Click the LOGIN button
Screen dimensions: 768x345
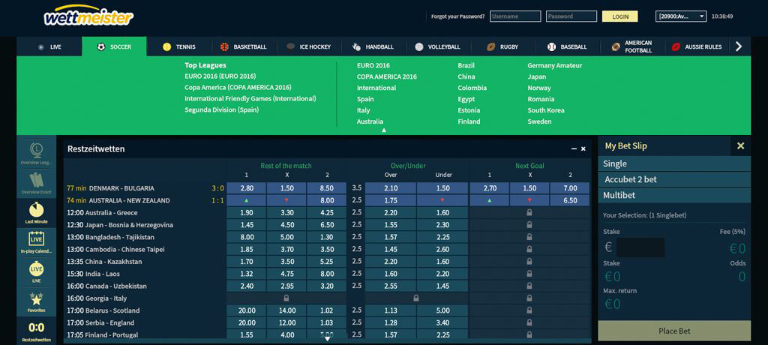(620, 16)
